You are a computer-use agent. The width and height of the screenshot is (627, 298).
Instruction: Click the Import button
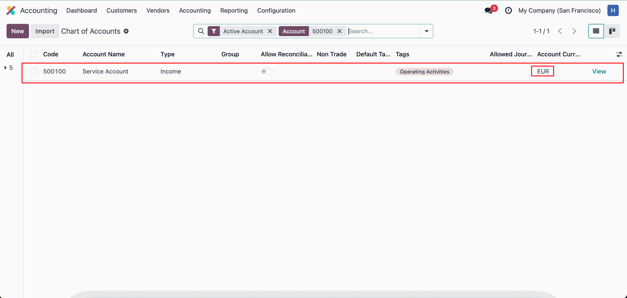45,31
